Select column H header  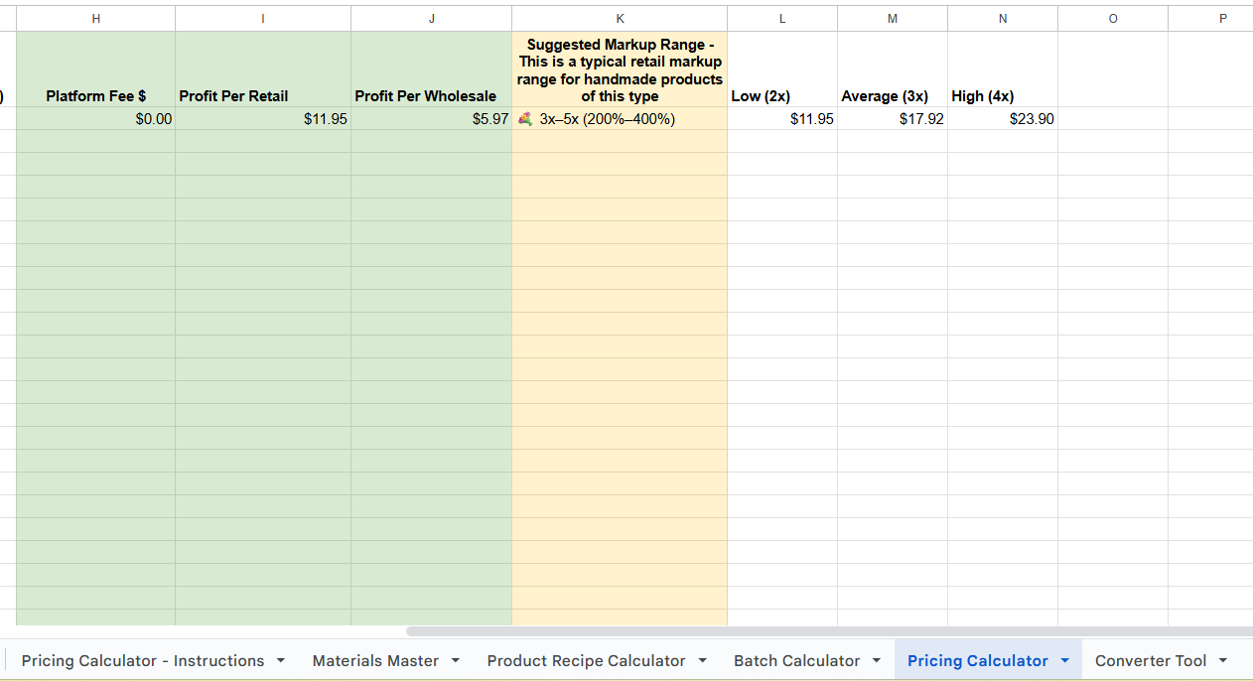pos(95,19)
